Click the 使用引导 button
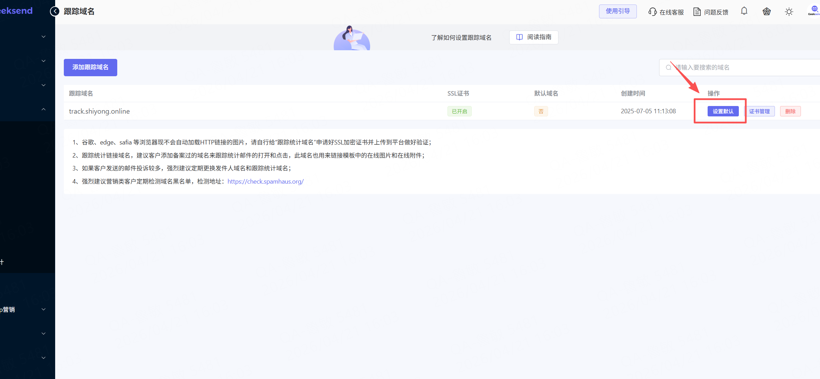Image resolution: width=820 pixels, height=379 pixels. tap(617, 11)
